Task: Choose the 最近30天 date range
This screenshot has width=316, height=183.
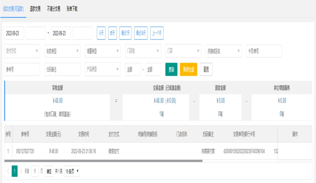Action: pos(141,33)
